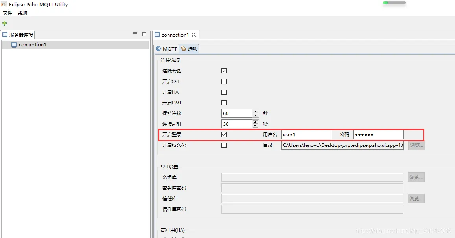Enable the 开启SSL checkbox

pyautogui.click(x=224, y=81)
